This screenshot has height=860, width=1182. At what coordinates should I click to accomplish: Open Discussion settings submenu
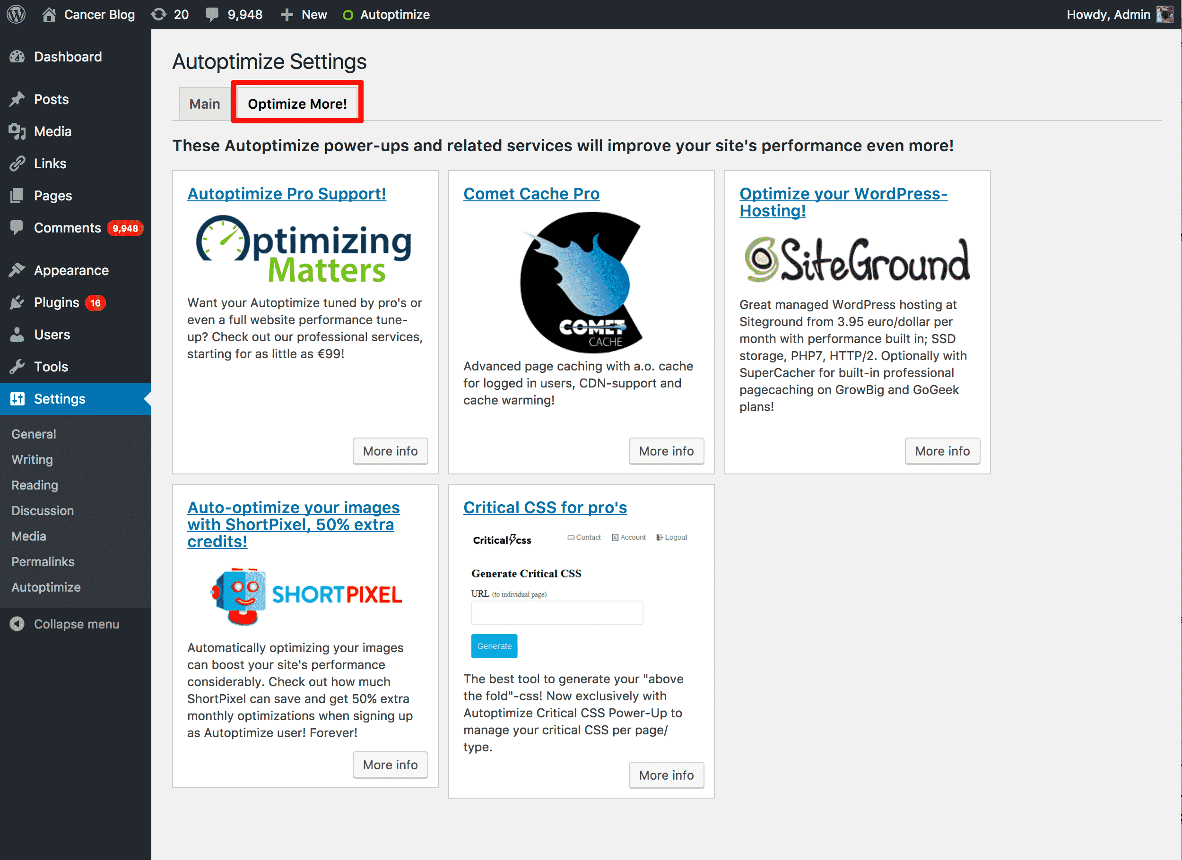(x=43, y=510)
